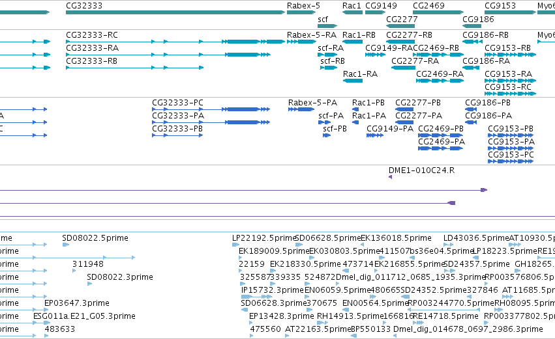Click transcript CG32333-RA label
This screenshot has width=555, height=339.
coord(93,48)
